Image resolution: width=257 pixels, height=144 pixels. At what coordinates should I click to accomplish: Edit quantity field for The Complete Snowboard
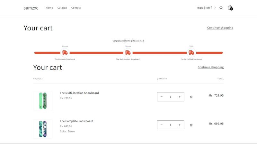click(171, 125)
